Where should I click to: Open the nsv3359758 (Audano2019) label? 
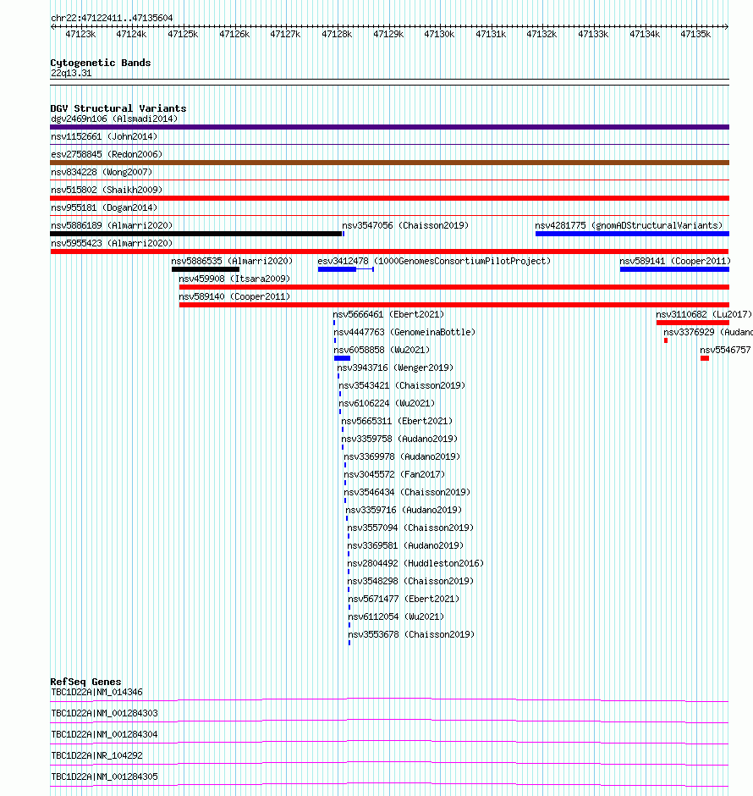(399, 439)
